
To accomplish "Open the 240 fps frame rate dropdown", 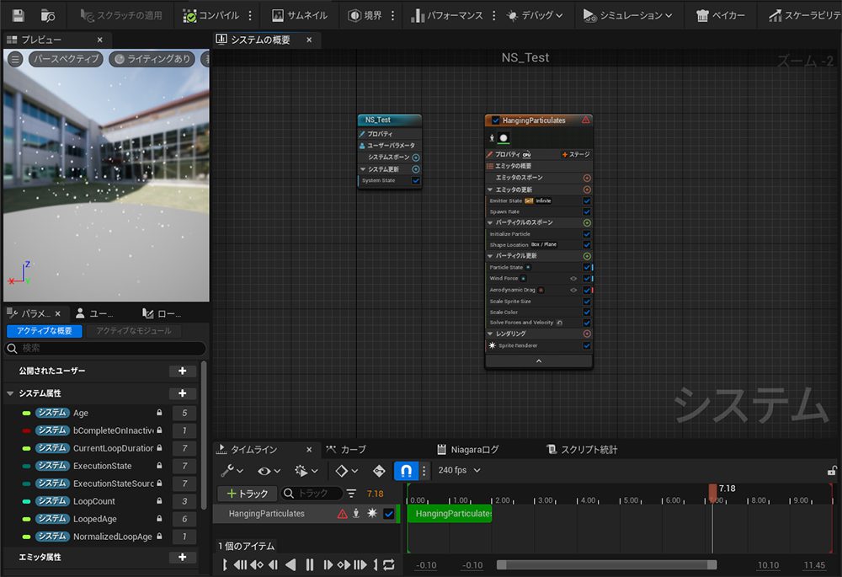I will (459, 470).
